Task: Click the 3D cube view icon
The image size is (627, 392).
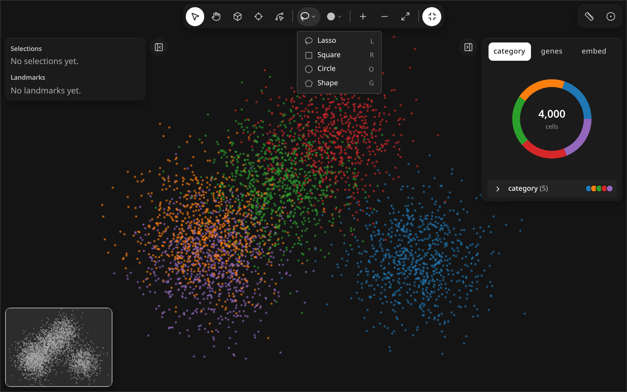Action: [237, 17]
